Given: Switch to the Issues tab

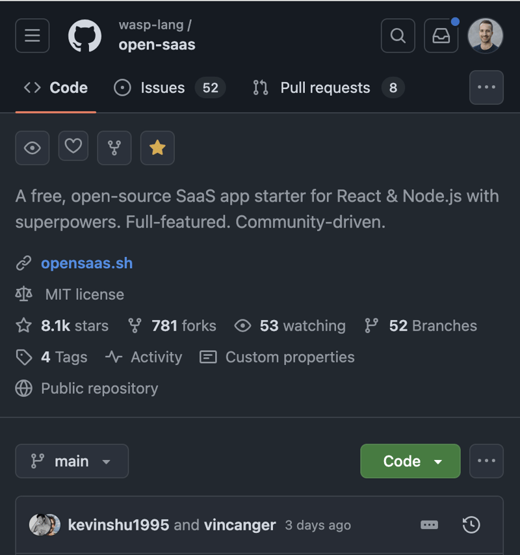Looking at the screenshot, I should coord(162,87).
